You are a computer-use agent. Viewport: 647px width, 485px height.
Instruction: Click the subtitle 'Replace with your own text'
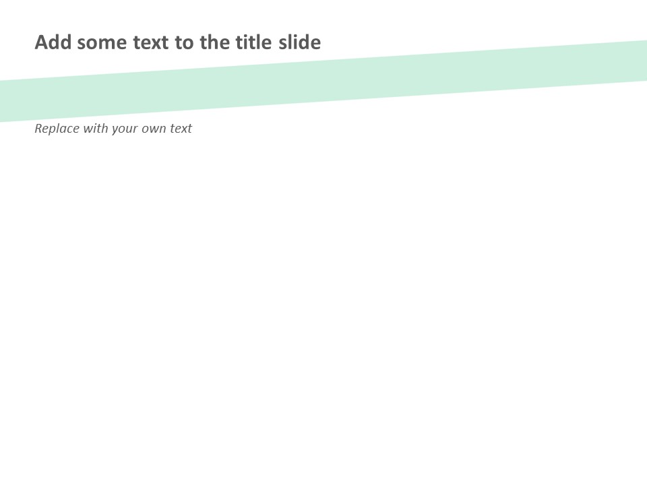[113, 128]
